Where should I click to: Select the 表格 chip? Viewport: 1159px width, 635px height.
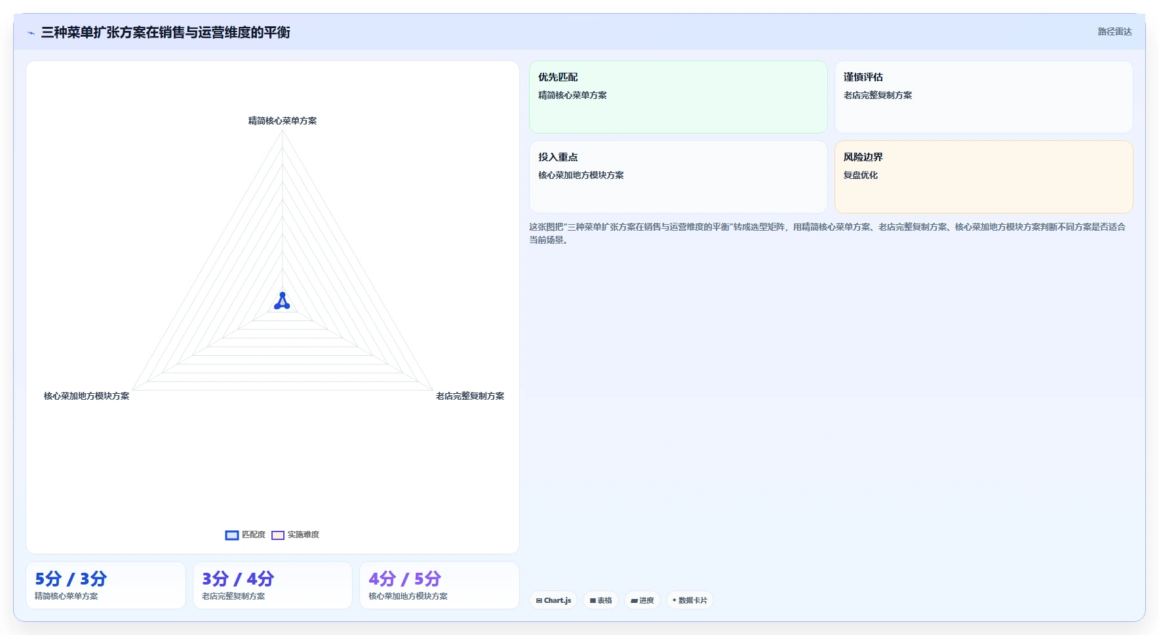[600, 600]
